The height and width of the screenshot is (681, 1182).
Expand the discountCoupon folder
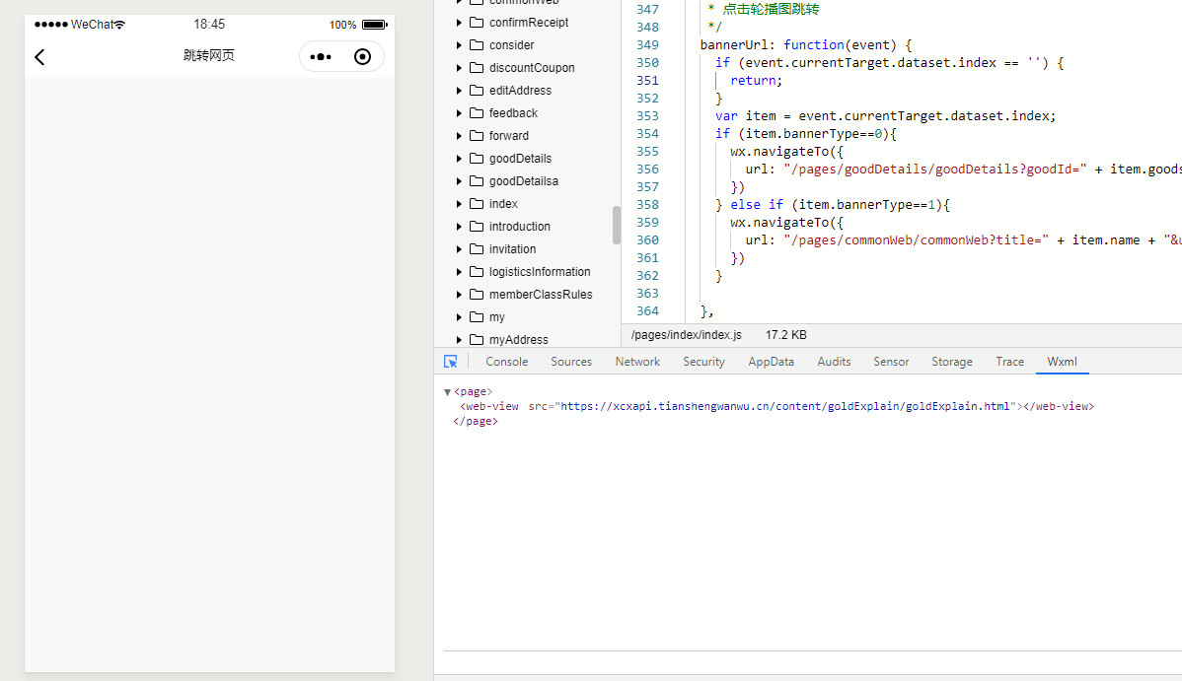[459, 68]
